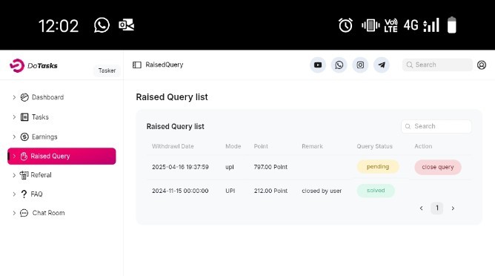The height and width of the screenshot is (276, 495).
Task: Tap the vibrate mode status icon
Action: 371,25
